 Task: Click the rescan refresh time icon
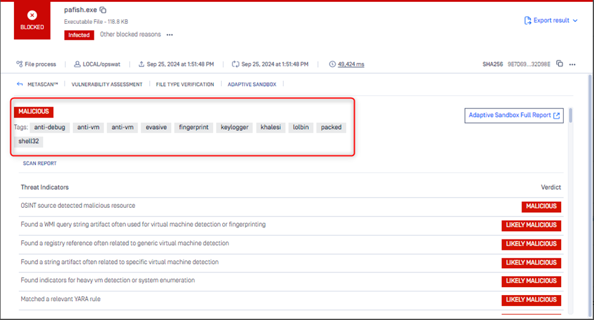tap(235, 64)
